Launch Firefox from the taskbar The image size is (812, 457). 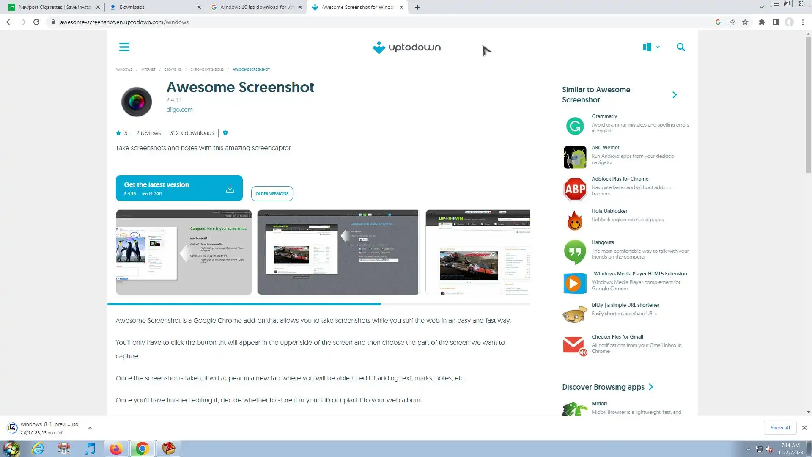point(116,449)
